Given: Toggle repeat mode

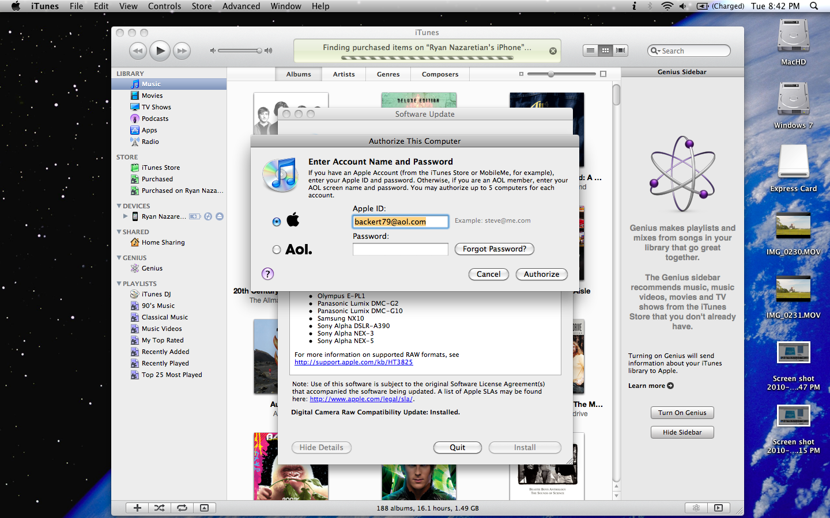Looking at the screenshot, I should click(x=182, y=508).
